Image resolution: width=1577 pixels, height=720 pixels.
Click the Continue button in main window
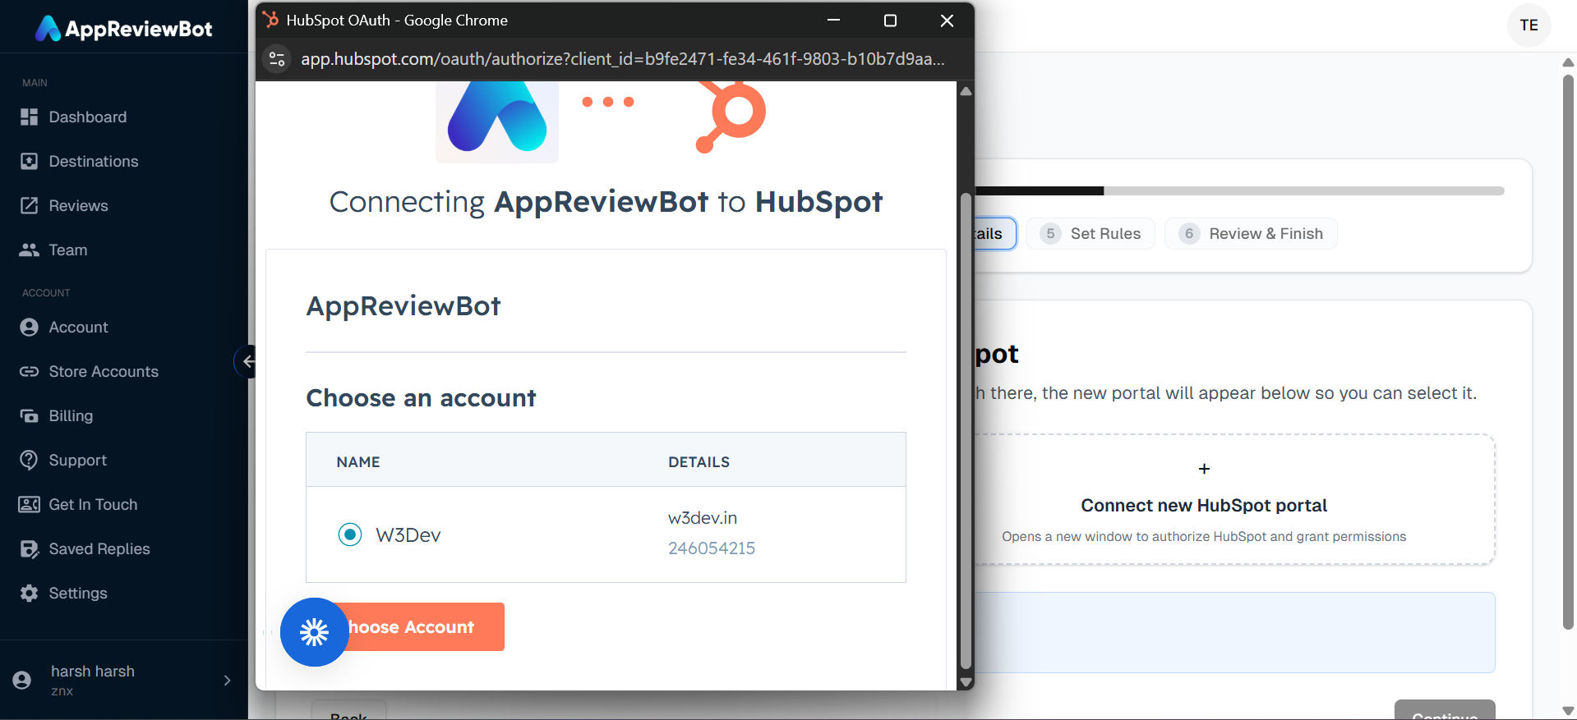1445,710
